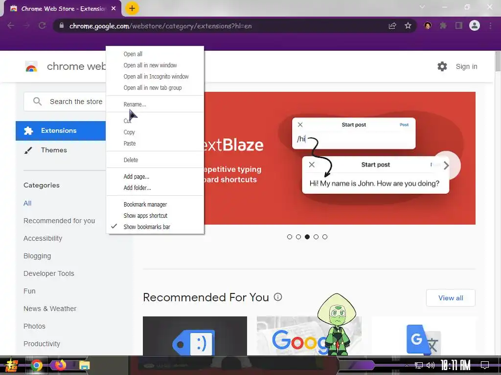The width and height of the screenshot is (501, 375).
Task: Select Rename... in the context menu
Action: pyautogui.click(x=155, y=104)
